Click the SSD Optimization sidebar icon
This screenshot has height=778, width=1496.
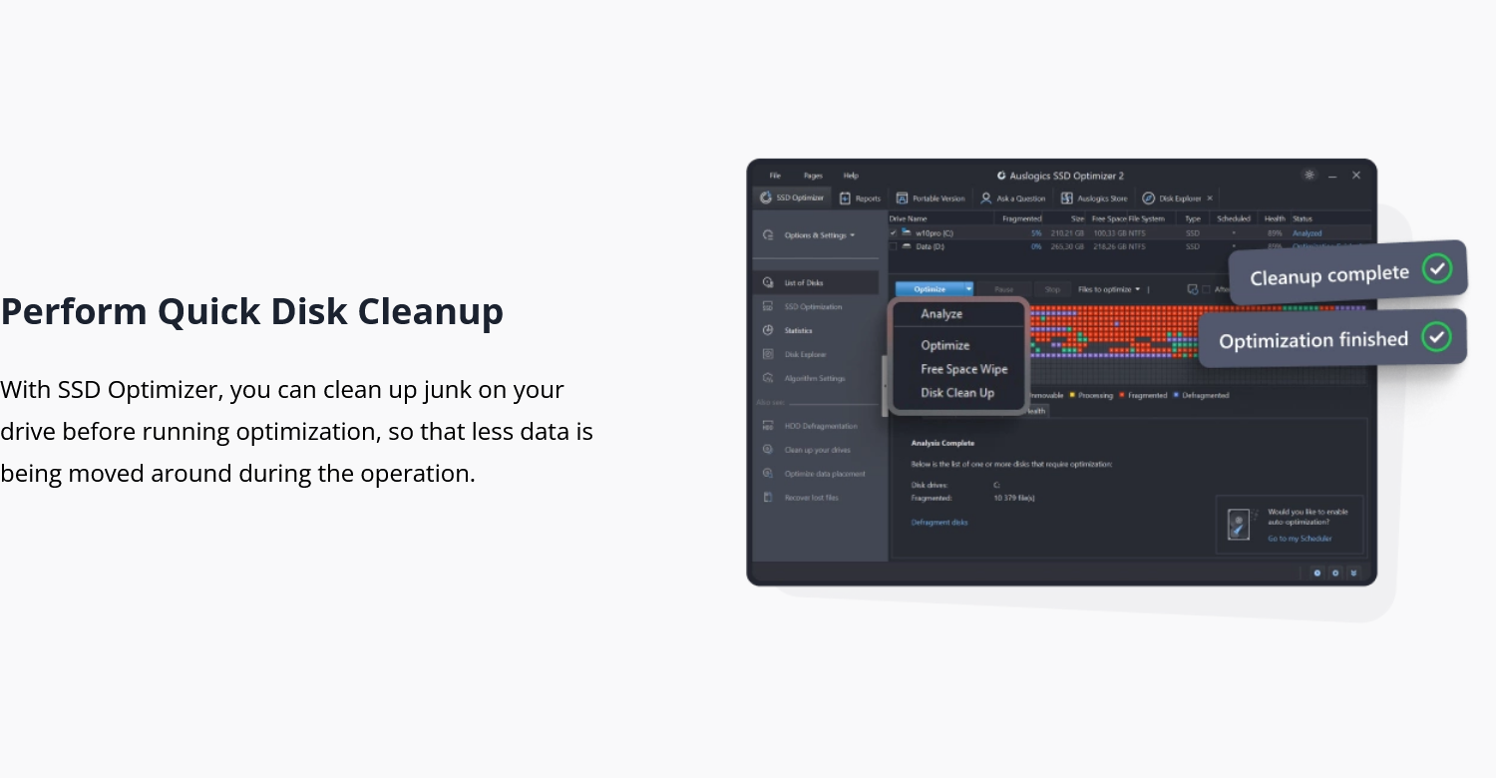(768, 307)
